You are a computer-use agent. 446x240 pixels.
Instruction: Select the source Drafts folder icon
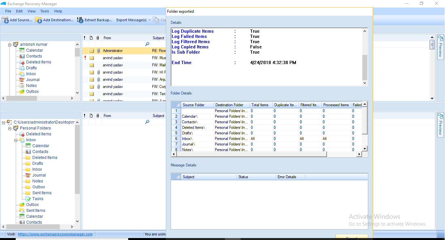22,68
